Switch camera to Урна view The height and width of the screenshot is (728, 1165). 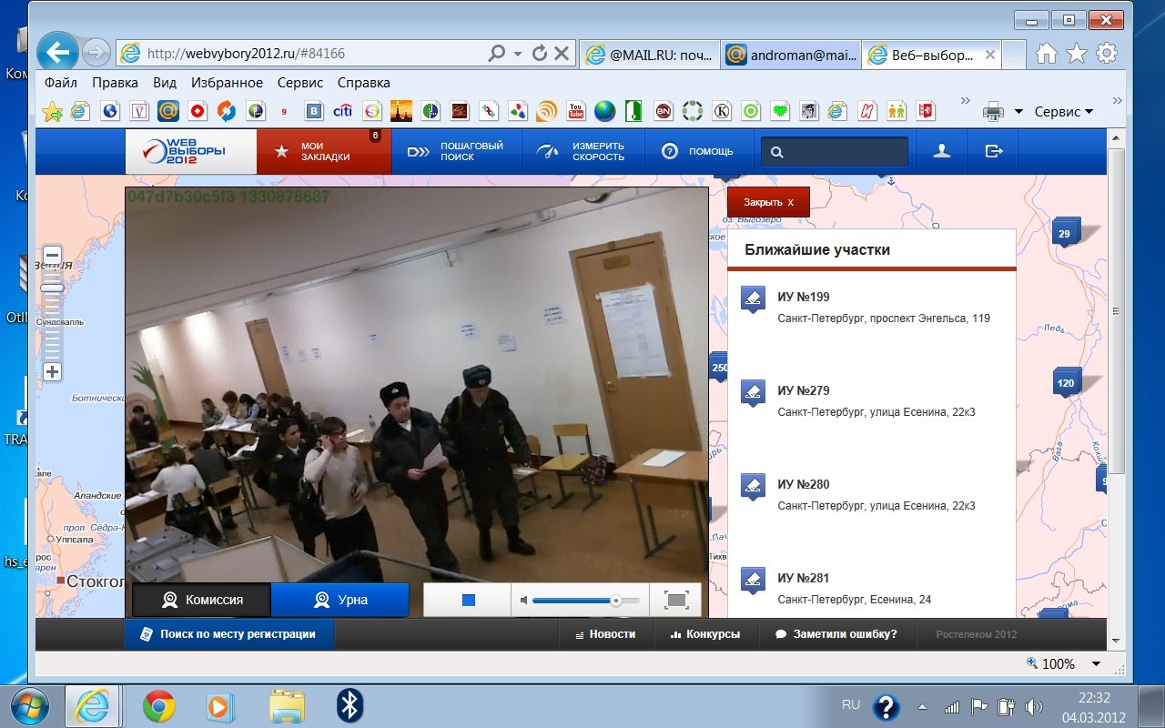point(339,601)
